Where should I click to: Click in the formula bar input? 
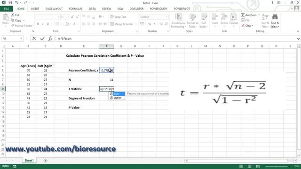(x=175, y=38)
